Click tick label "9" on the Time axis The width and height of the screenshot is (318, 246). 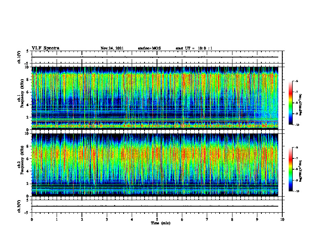[x=257, y=219]
